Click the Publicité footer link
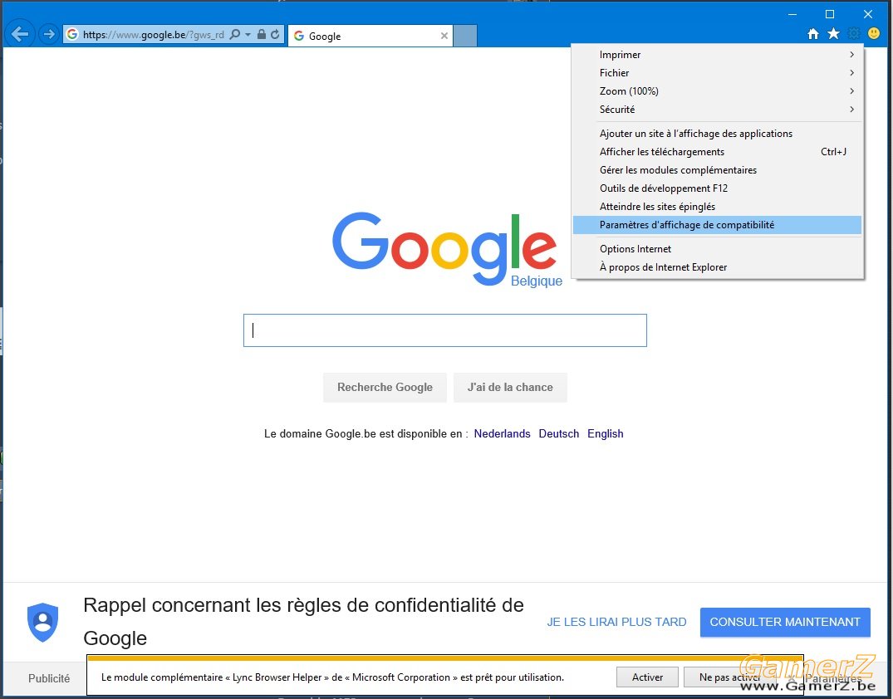Image resolution: width=893 pixels, height=699 pixels. point(49,678)
